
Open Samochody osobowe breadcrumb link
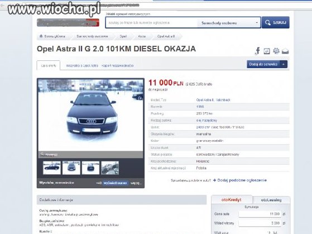92,36
